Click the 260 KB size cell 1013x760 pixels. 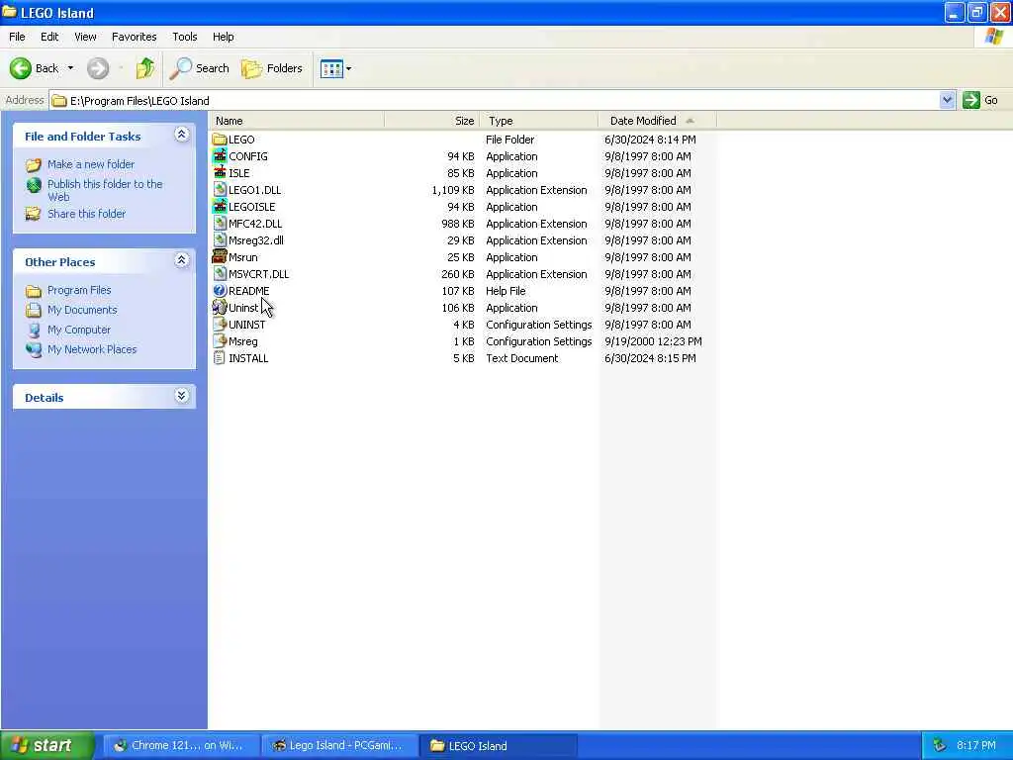(x=458, y=274)
